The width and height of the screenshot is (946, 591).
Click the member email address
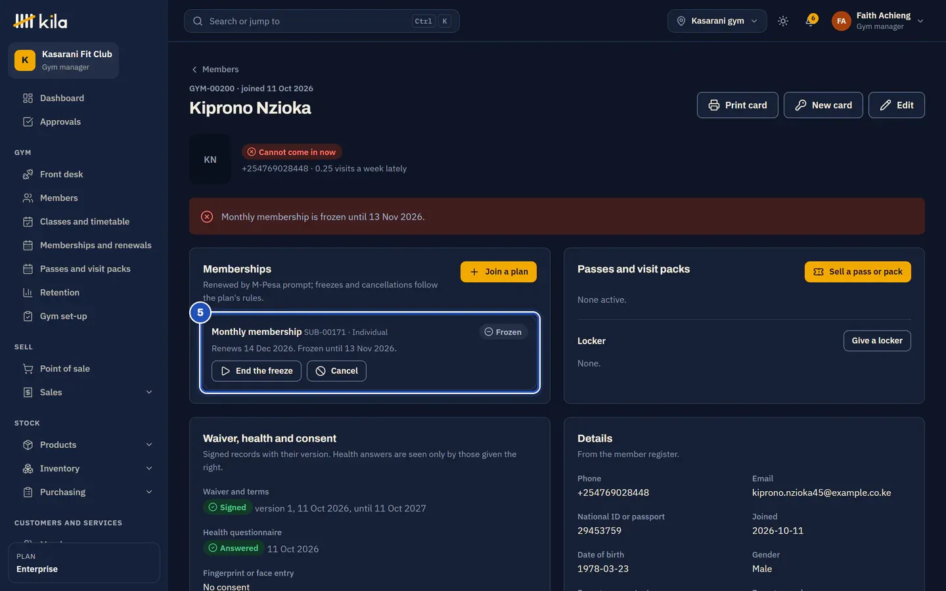coord(821,492)
